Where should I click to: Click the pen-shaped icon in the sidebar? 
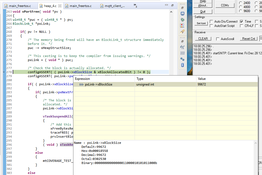pos(182,31)
